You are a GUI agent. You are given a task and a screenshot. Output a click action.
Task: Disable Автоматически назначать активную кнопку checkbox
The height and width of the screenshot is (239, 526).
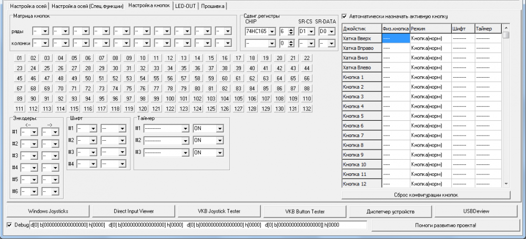click(x=345, y=16)
